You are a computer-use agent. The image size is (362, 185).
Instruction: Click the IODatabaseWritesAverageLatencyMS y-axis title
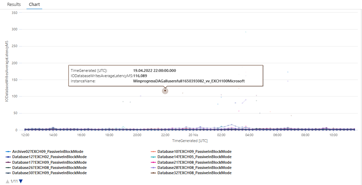coord(7,71)
